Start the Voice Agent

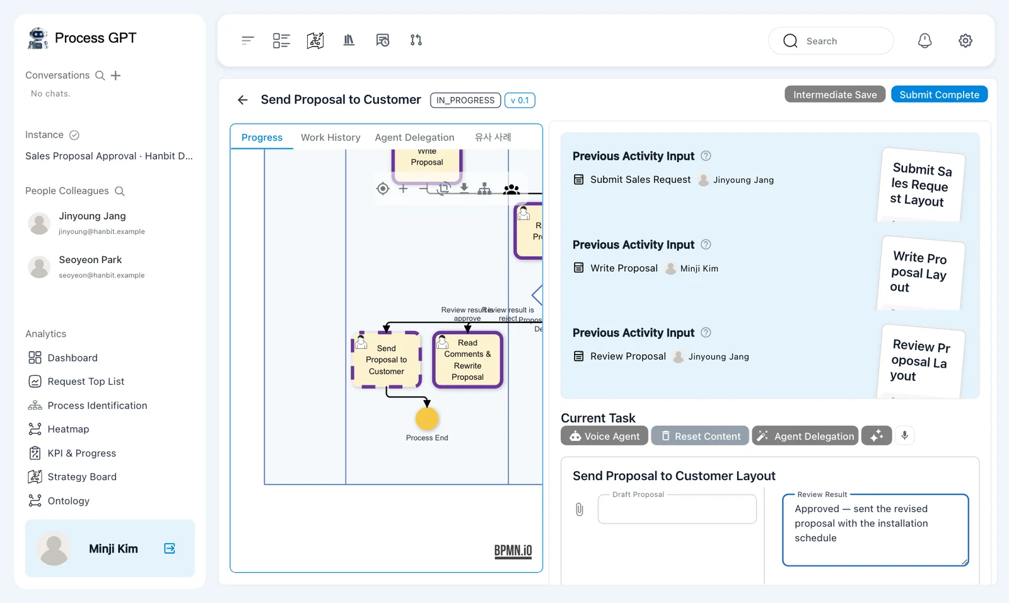(x=604, y=436)
